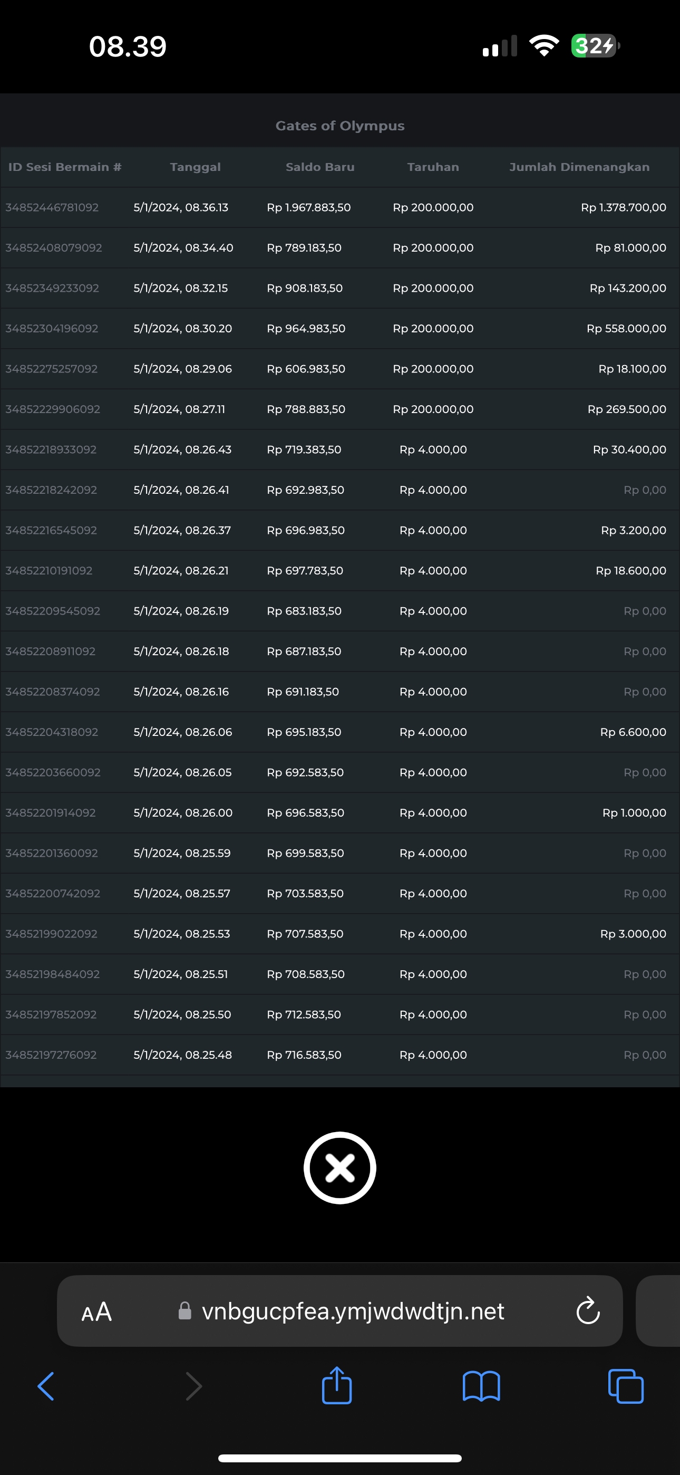Tap the Saldo Baru column header
The height and width of the screenshot is (1475, 680).
320,167
